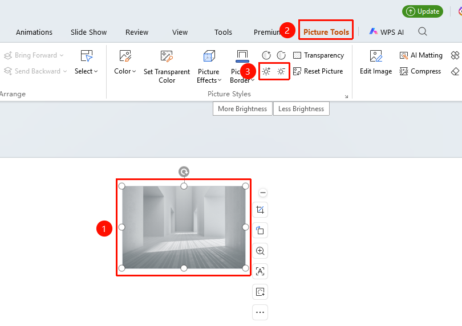
Task: Click the Picture Effects cube icon
Action: point(209,56)
